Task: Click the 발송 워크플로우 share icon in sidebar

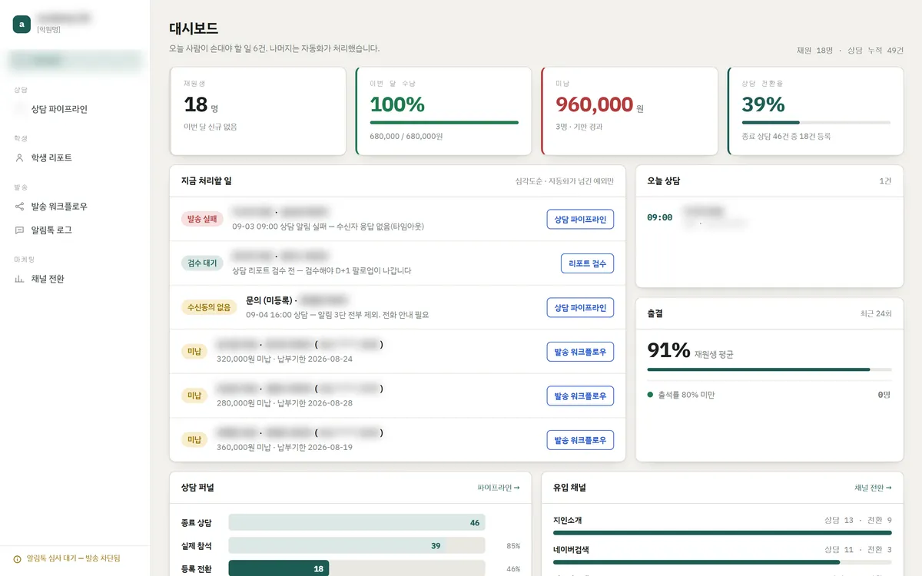Action: [20, 207]
